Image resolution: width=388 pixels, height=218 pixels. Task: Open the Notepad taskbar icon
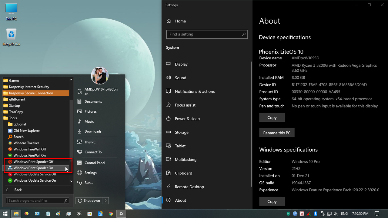pyautogui.click(x=48, y=213)
